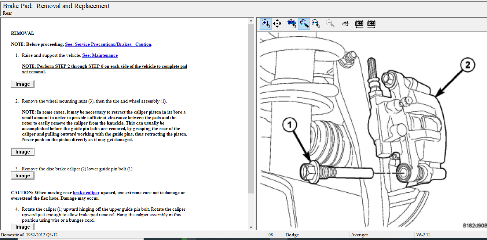Activate the pan image arrows tool
Viewport: 487px width, 240px height.
coord(277,24)
